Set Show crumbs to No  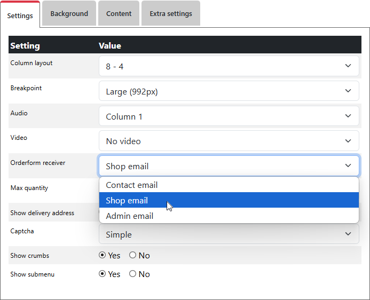tap(133, 255)
